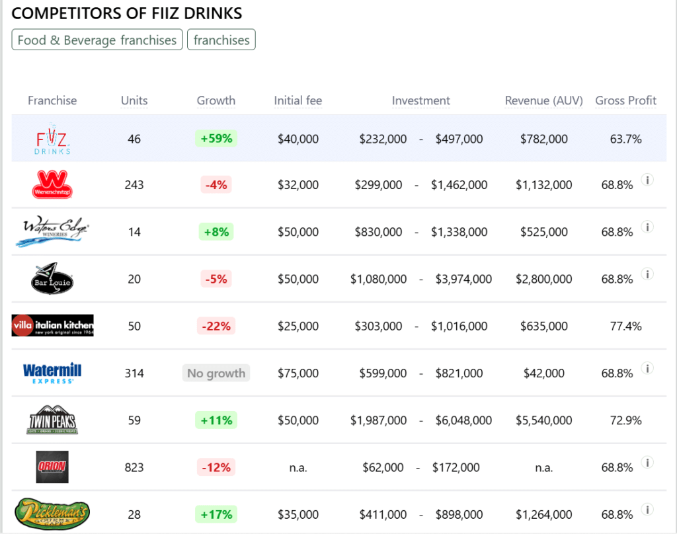Open the Bar Louie franchise logo
This screenshot has height=534, width=677.
tap(52, 278)
